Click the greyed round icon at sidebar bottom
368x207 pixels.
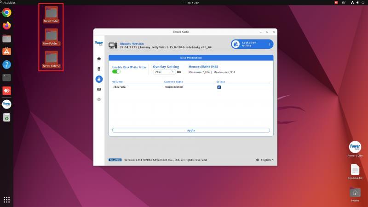[99, 99]
